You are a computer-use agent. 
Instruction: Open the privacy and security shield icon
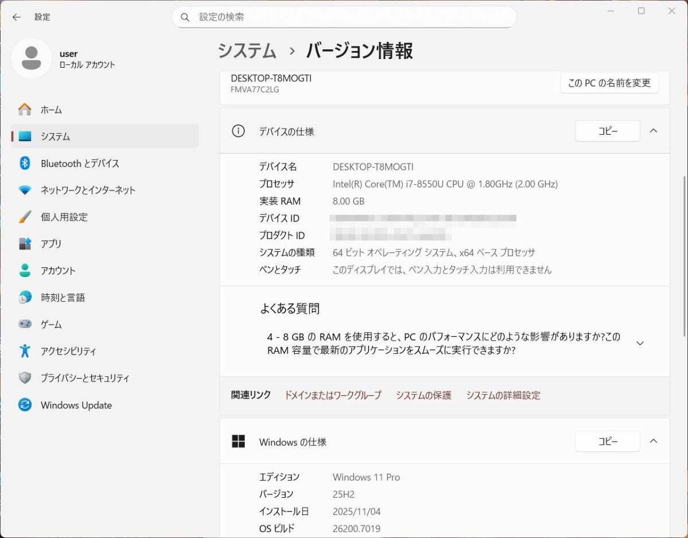pyautogui.click(x=25, y=378)
